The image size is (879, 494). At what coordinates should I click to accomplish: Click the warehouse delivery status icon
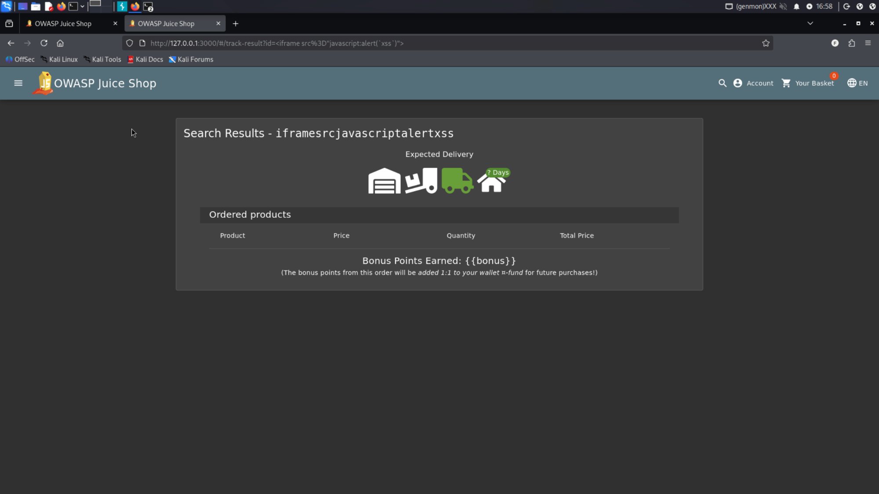(384, 180)
